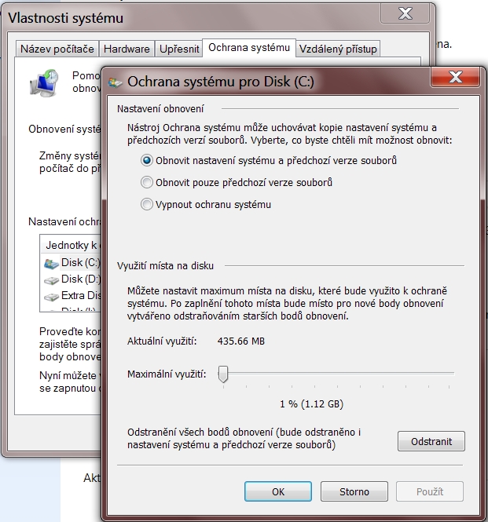Image resolution: width=488 pixels, height=522 pixels.
Task: Select the Disk (C:) drive icon
Action: [x=51, y=264]
